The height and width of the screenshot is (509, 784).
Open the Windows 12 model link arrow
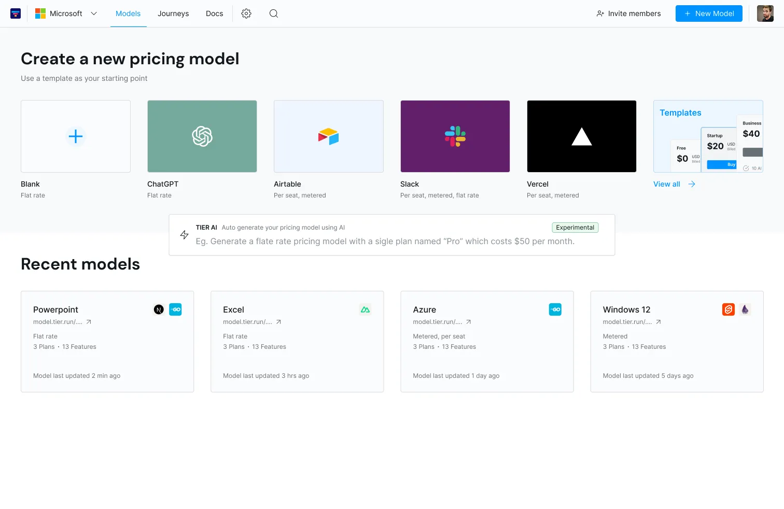658,321
